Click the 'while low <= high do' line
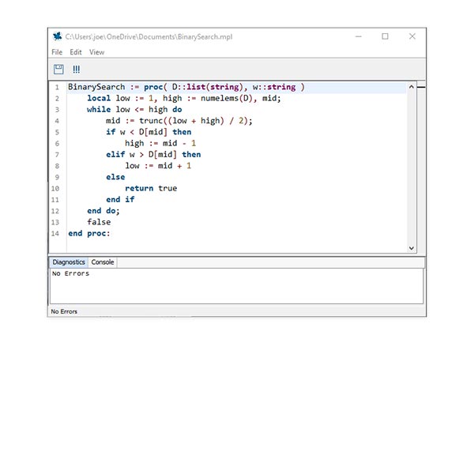The height and width of the screenshot is (474, 474). (x=134, y=110)
